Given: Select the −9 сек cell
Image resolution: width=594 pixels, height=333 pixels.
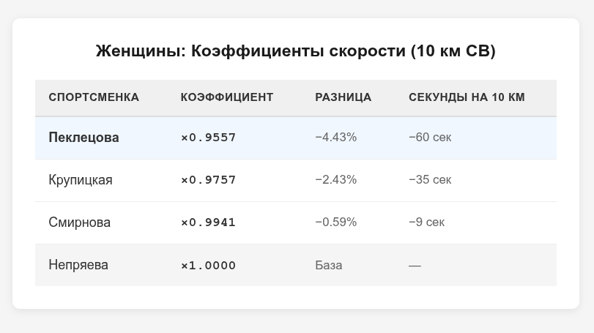Looking at the screenshot, I should pos(426,222).
